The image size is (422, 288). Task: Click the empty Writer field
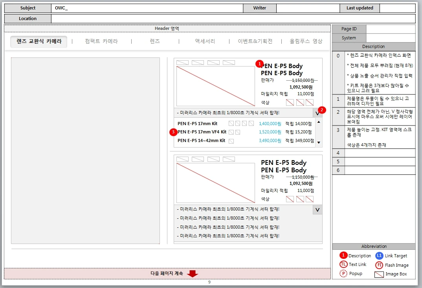[308, 8]
